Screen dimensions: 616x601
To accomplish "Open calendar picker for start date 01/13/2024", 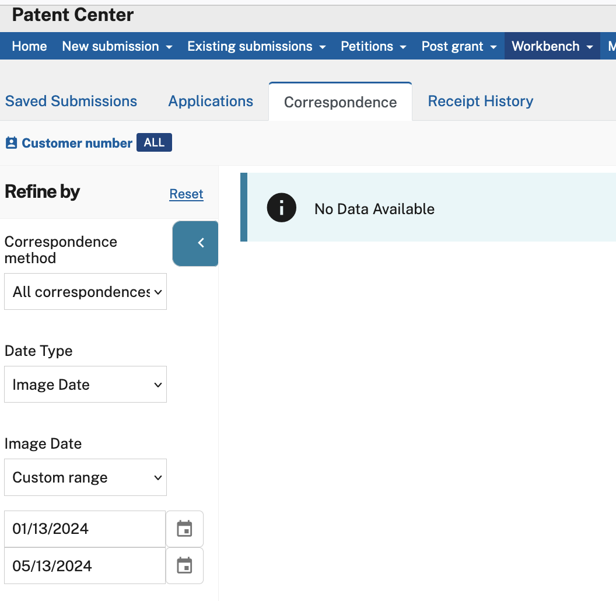I will (185, 529).
